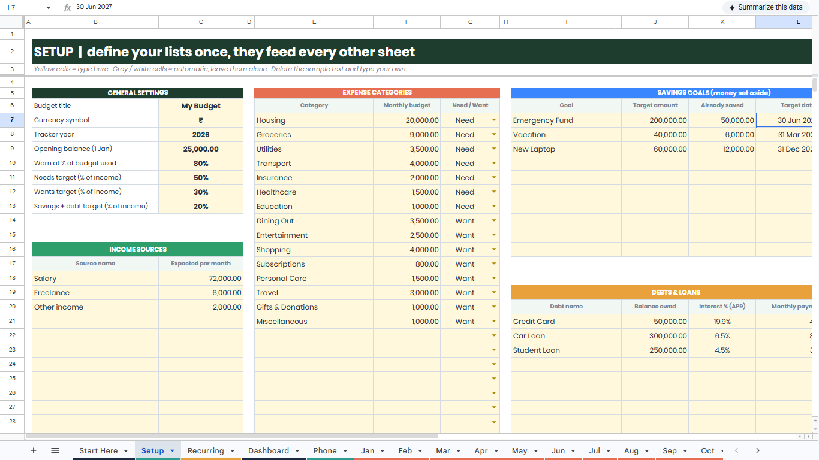This screenshot has width=819, height=460.
Task: Open the Jun sheet tab
Action: click(558, 450)
